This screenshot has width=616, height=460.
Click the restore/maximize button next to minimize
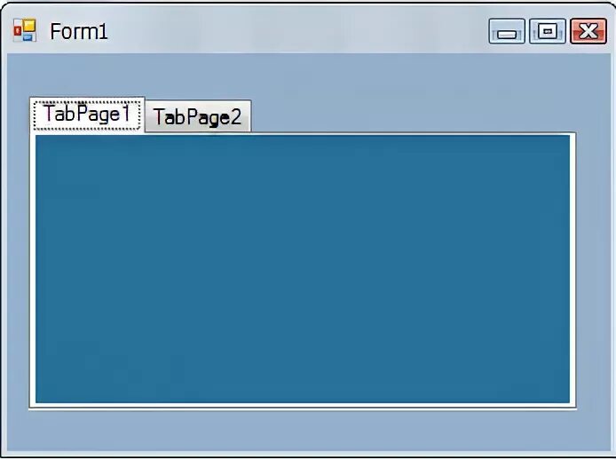(x=548, y=31)
